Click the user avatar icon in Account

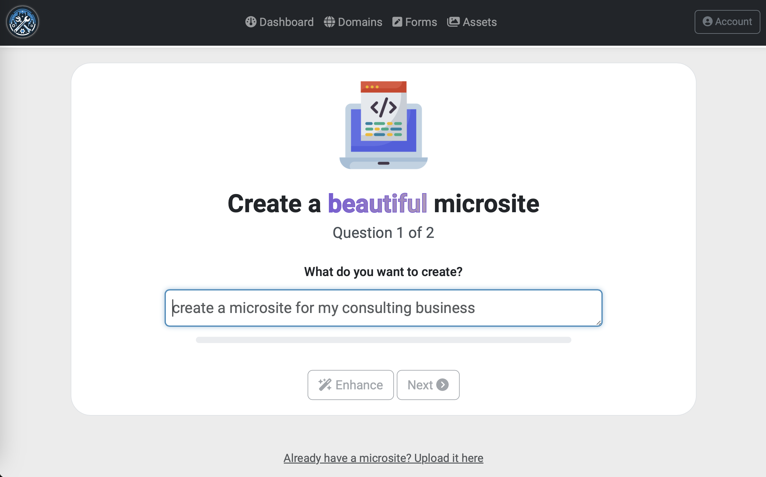point(707,22)
